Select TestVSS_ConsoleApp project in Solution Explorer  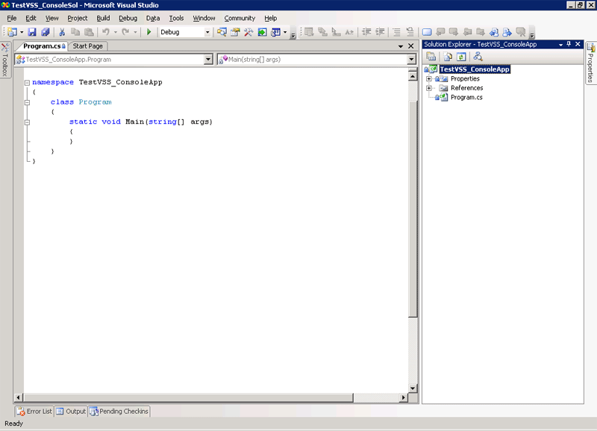(475, 69)
